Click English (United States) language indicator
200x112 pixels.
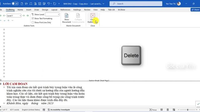coord(31,110)
